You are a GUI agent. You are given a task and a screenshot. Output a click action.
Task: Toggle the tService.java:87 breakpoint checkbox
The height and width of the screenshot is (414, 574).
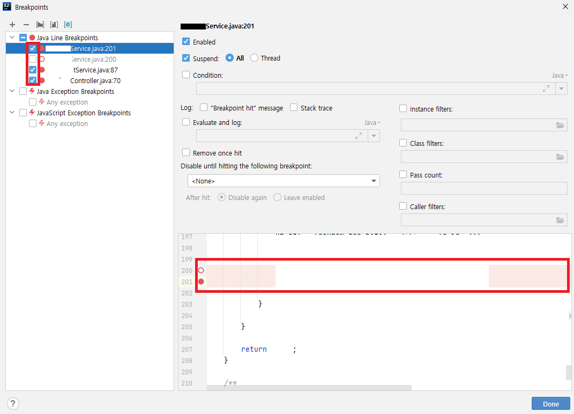(x=33, y=70)
